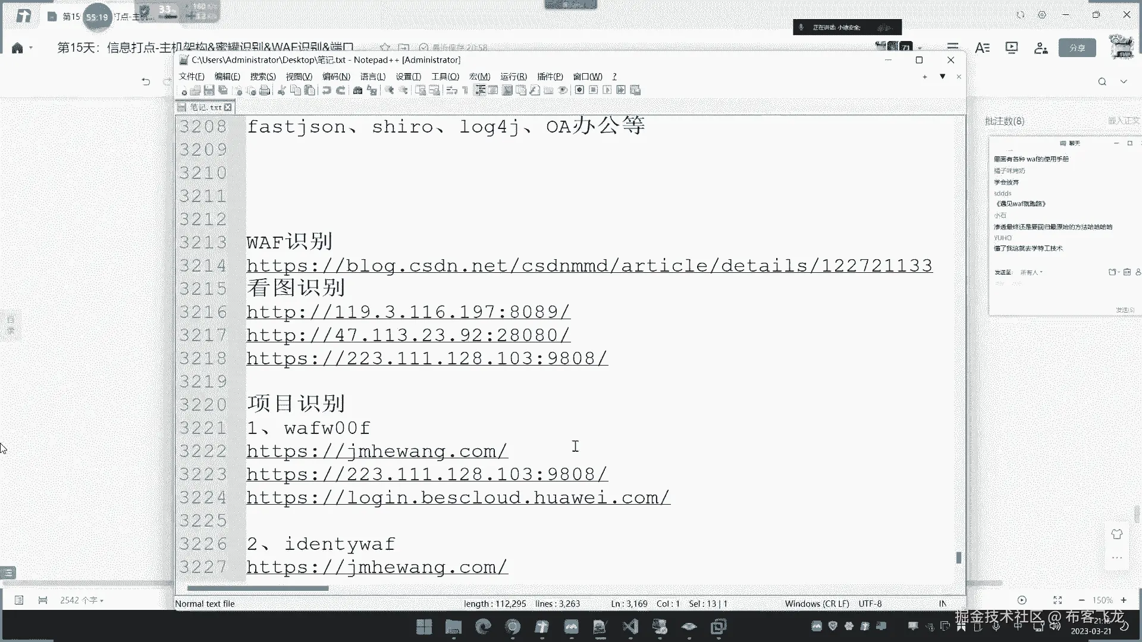Image resolution: width=1142 pixels, height=642 pixels.
Task: Click the Zoom in toolbar icon
Action: (x=389, y=90)
